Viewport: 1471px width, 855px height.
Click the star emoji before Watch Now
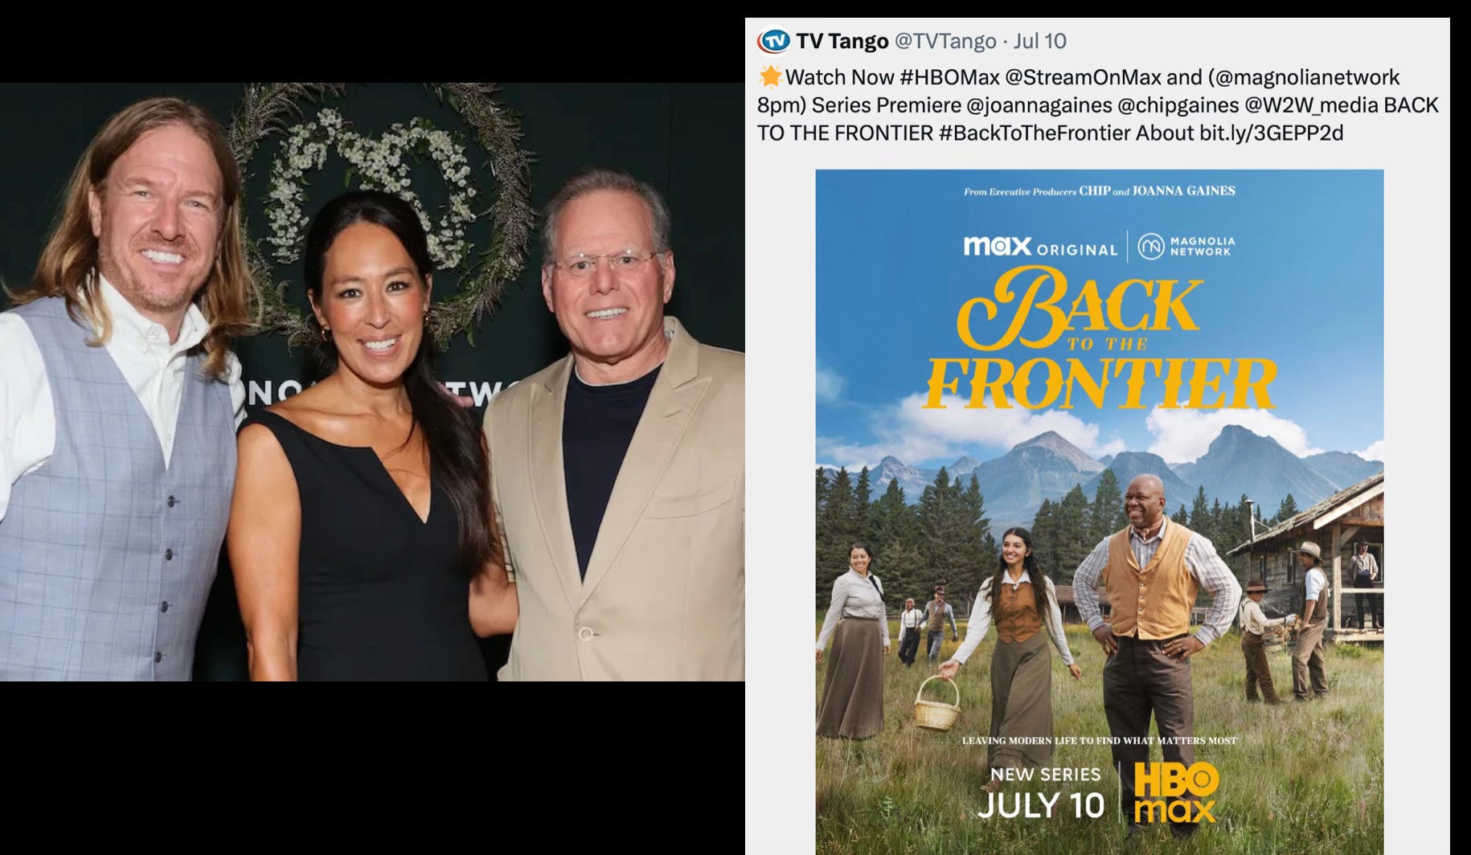click(770, 77)
